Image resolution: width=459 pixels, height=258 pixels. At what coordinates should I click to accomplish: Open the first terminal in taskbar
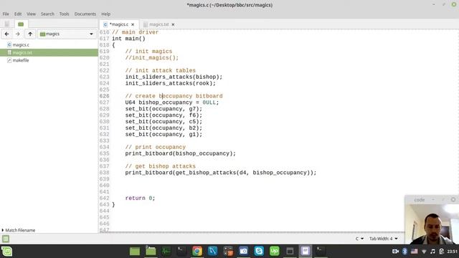tap(181, 252)
